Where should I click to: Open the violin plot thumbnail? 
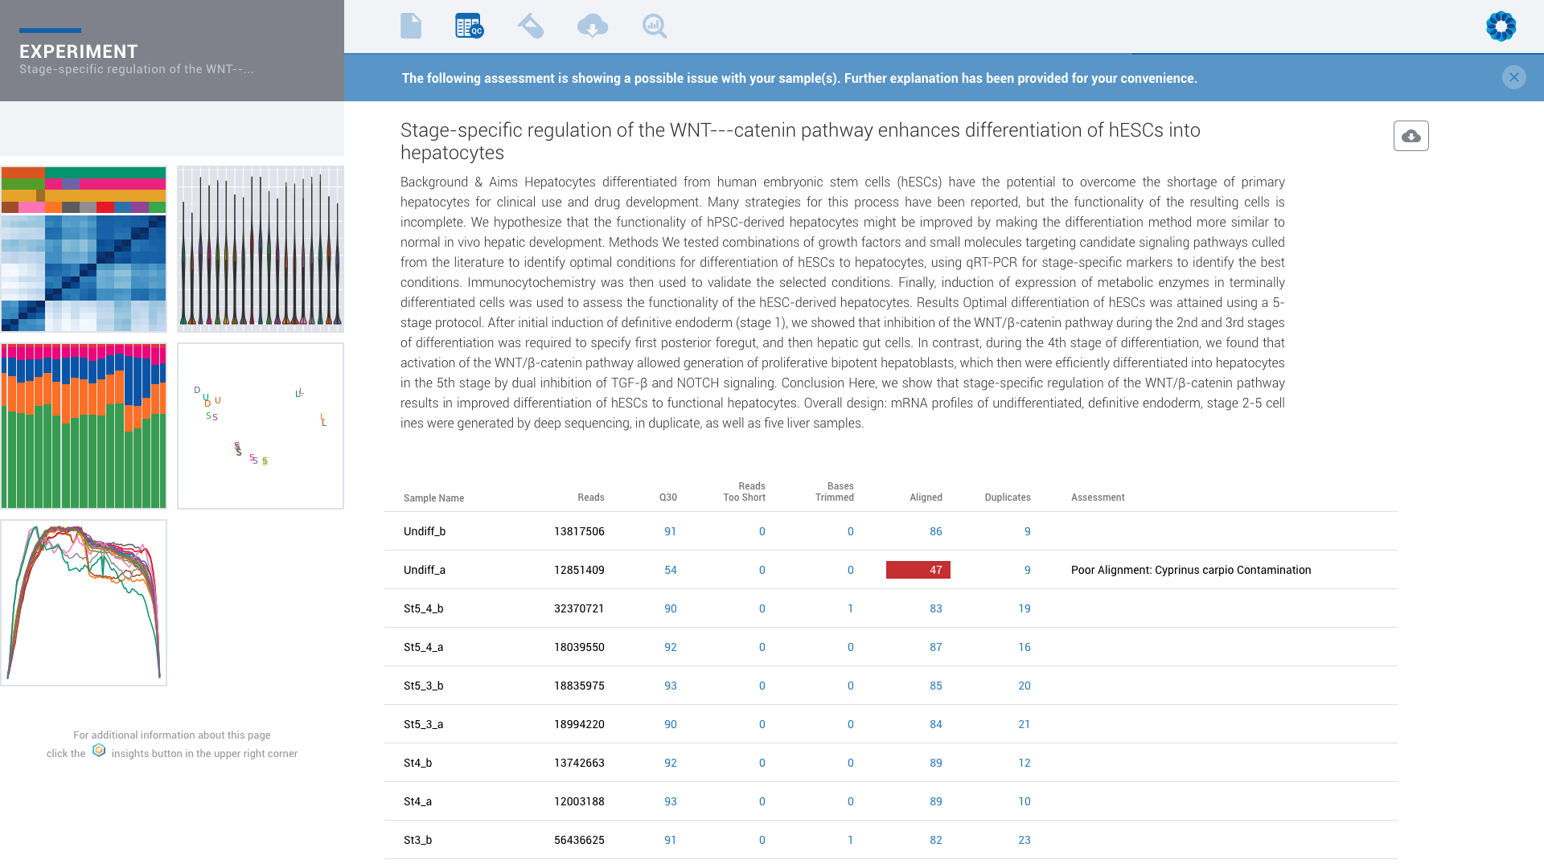click(x=261, y=249)
